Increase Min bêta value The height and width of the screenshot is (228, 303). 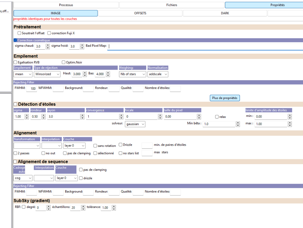238,123
